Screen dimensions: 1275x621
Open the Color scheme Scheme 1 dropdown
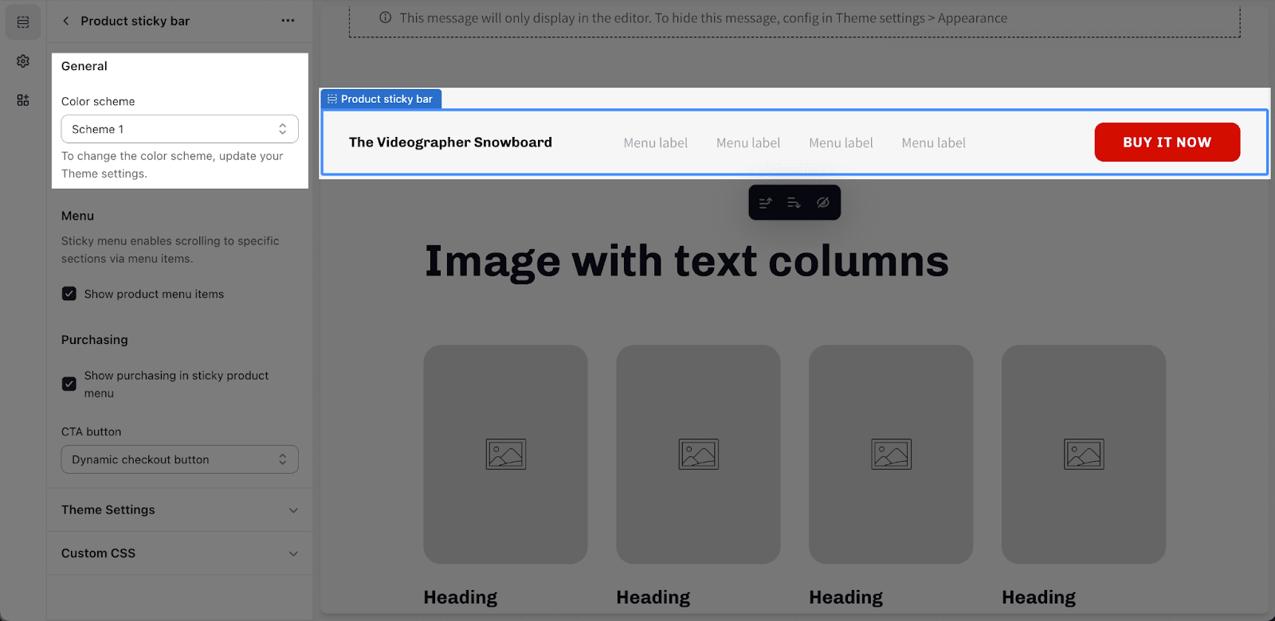point(180,129)
